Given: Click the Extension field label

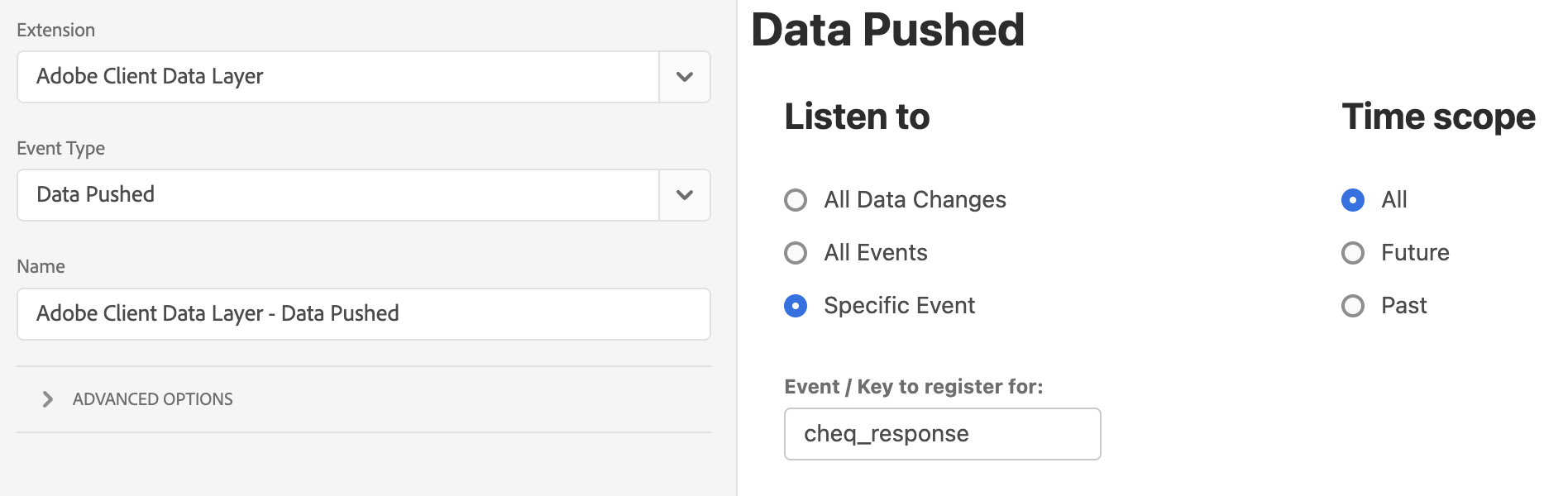Looking at the screenshot, I should [x=56, y=31].
